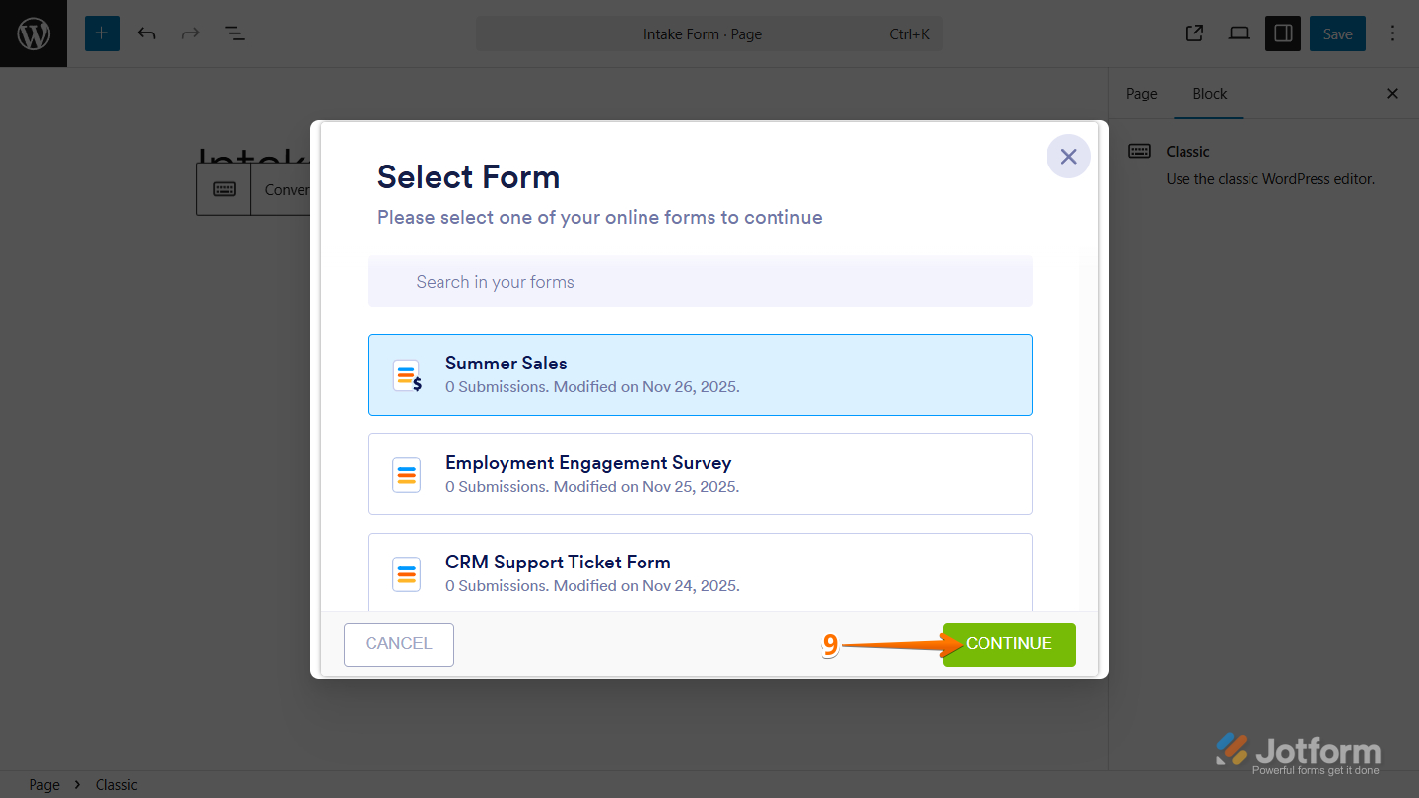Expand Page breadcrumb at bottom left
This screenshot has height=798, width=1419.
[43, 784]
